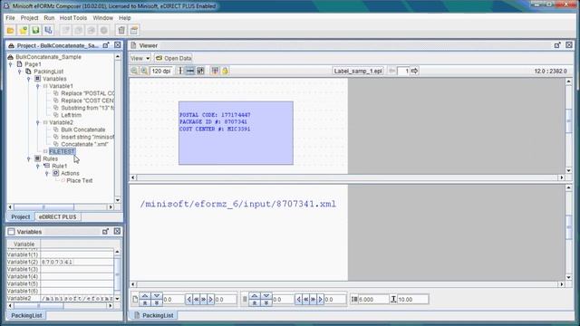The image size is (580, 326).
Task: Undock the Variables panel
Action: point(105,232)
